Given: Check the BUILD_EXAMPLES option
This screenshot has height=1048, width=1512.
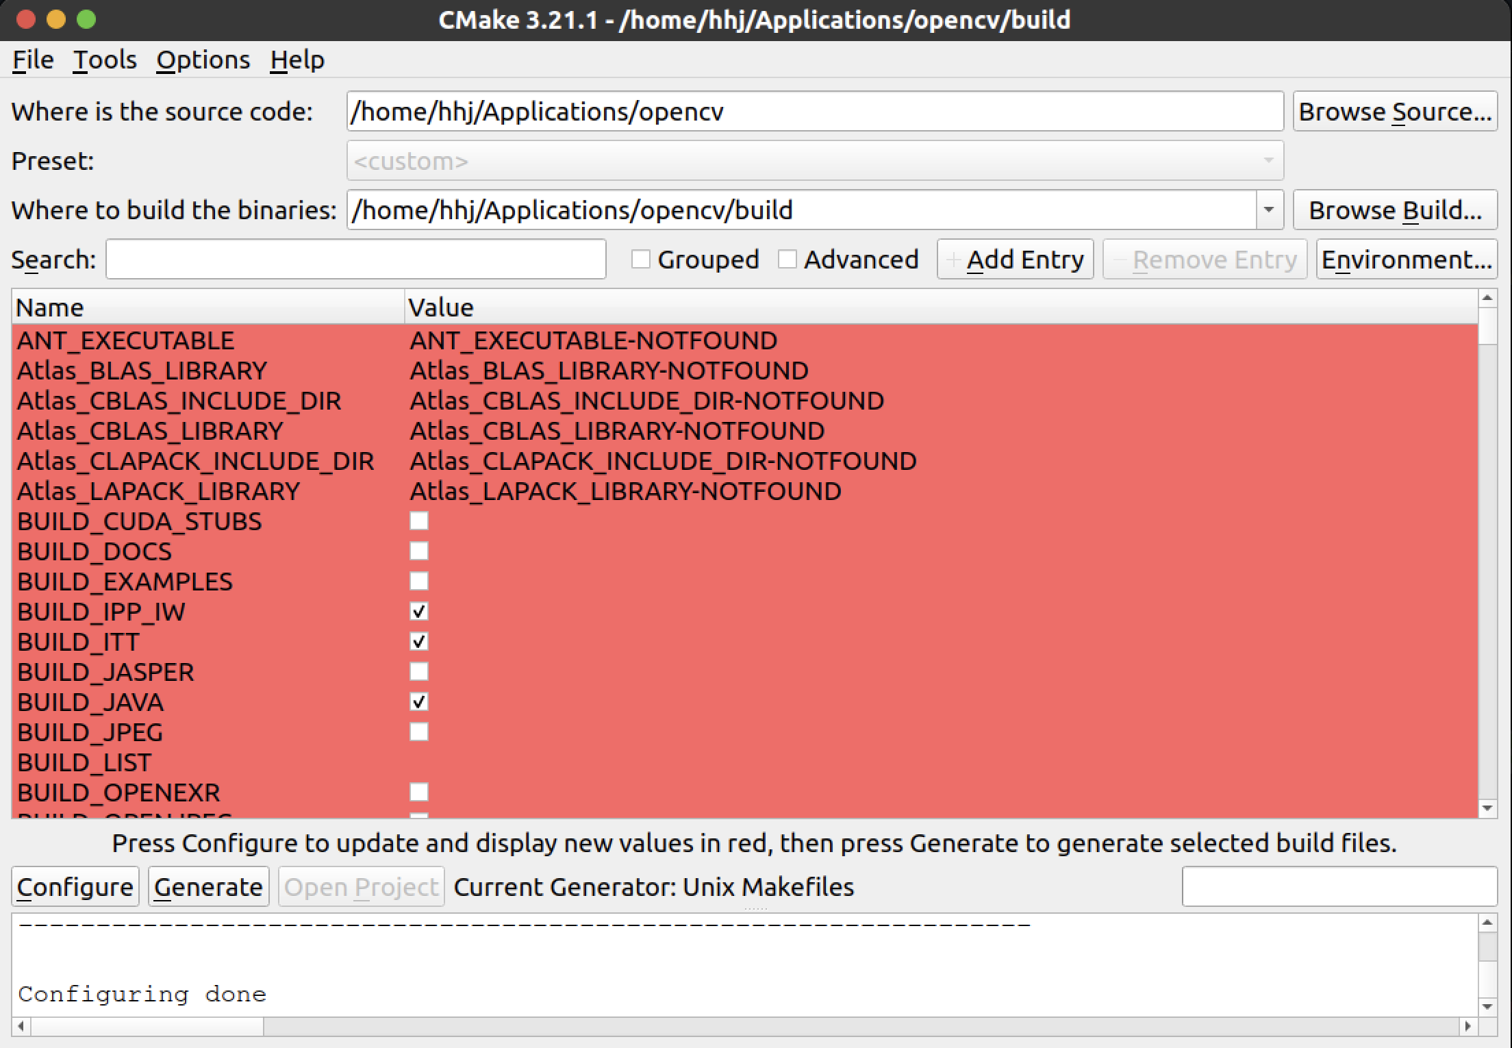Looking at the screenshot, I should coord(419,582).
